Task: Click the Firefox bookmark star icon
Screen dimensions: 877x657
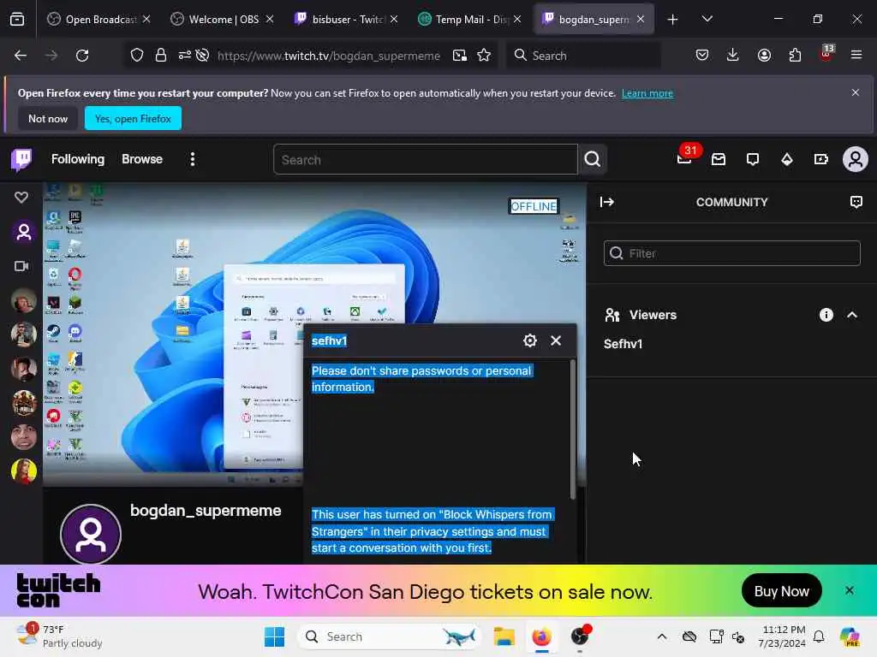Action: point(484,56)
